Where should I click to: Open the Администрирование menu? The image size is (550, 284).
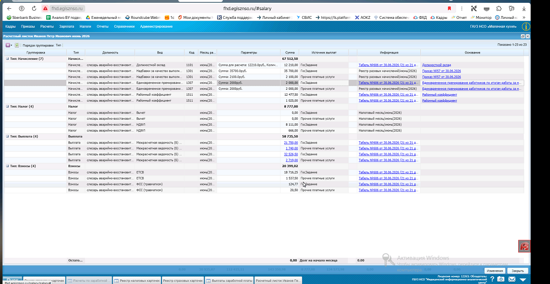pyautogui.click(x=156, y=26)
